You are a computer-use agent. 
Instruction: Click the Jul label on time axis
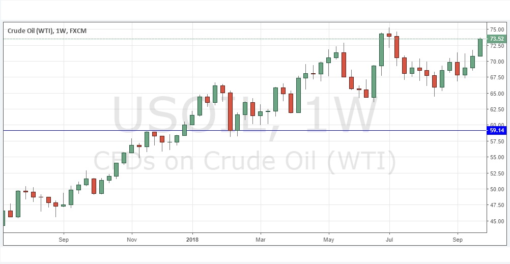coord(389,239)
